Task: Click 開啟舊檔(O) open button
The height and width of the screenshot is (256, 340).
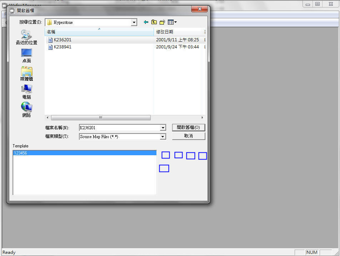Action: click(x=189, y=127)
